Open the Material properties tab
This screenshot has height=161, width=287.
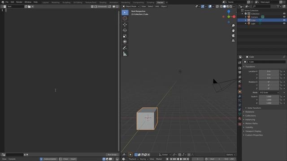click(x=240, y=119)
